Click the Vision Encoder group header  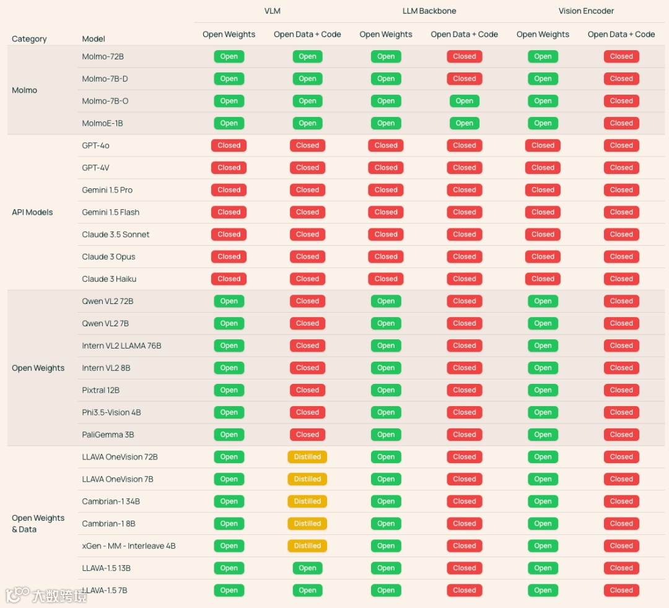[586, 11]
